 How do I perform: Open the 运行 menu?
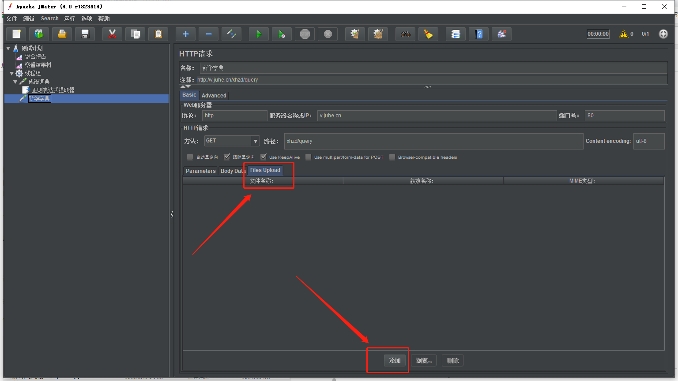(69, 19)
